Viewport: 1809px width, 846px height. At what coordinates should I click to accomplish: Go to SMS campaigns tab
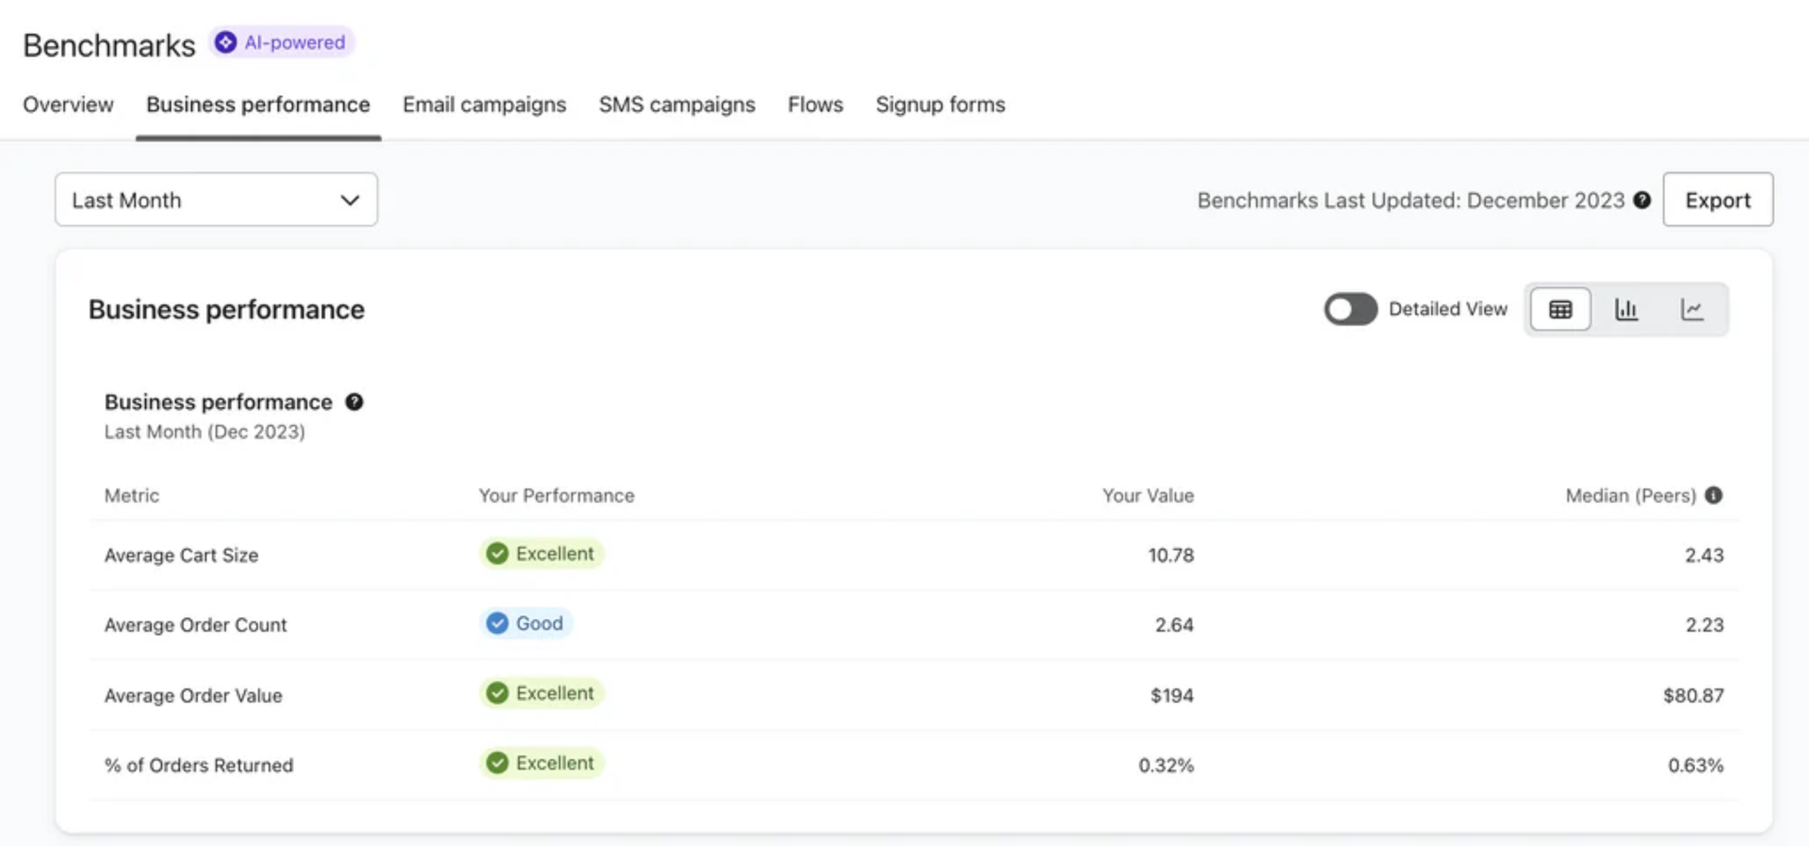coord(676,105)
